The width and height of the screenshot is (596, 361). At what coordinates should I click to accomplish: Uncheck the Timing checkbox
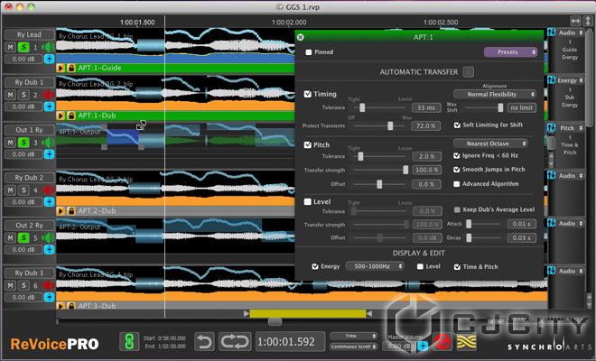tap(308, 94)
